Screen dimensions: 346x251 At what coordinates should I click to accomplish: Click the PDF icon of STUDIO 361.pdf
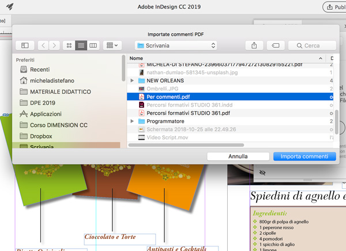coord(141,113)
